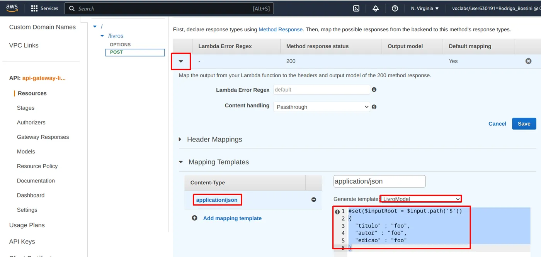Click the "autor" line in editor
This screenshot has width=541, height=257.
[381, 233]
